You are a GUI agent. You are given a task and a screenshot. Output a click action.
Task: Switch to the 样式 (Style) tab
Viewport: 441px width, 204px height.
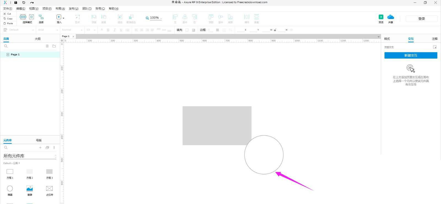coord(387,39)
